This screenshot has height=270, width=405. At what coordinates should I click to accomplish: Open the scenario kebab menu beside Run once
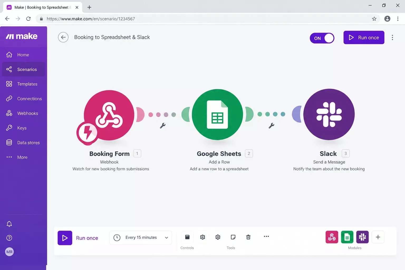(x=392, y=37)
